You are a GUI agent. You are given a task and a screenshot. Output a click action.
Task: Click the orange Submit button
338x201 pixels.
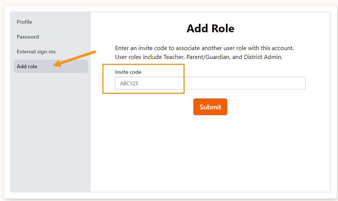click(x=210, y=107)
